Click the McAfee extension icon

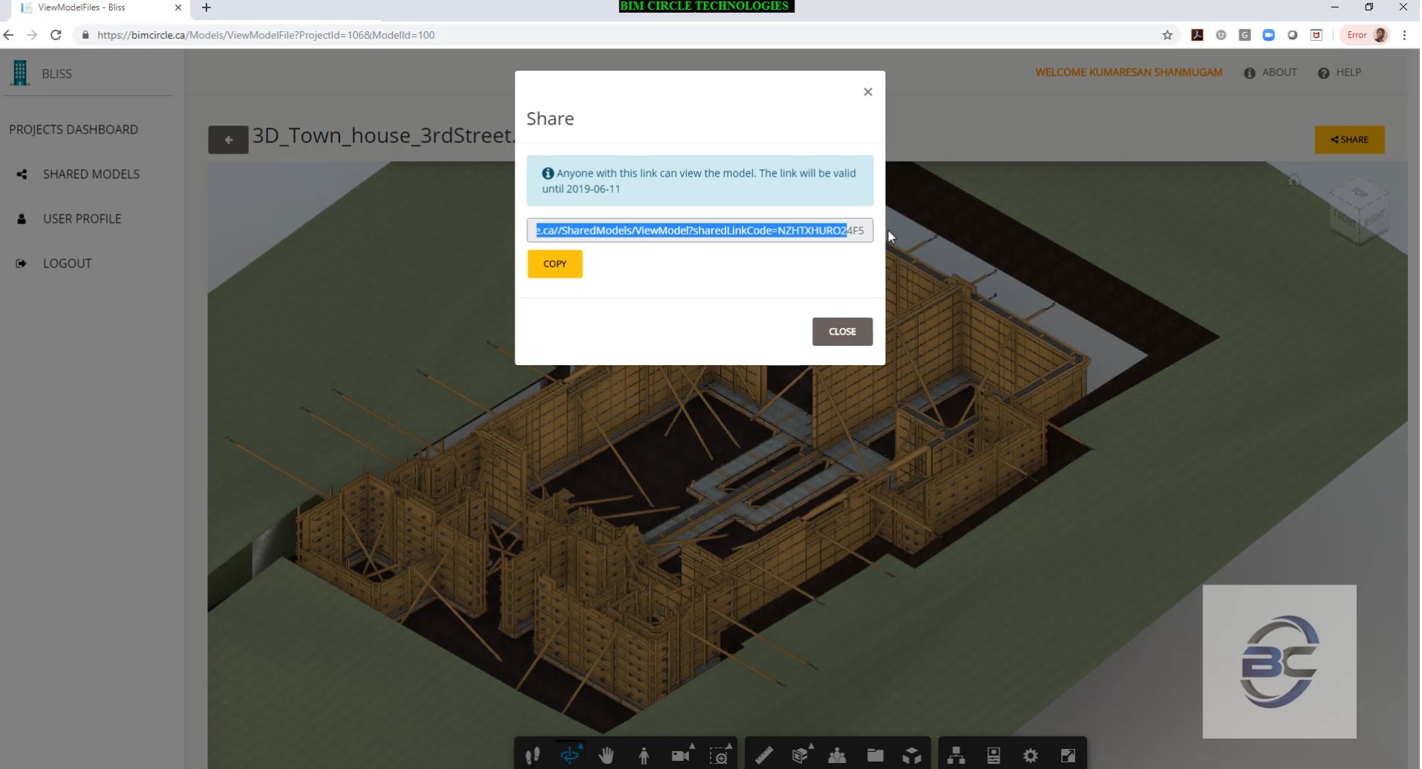1316,35
